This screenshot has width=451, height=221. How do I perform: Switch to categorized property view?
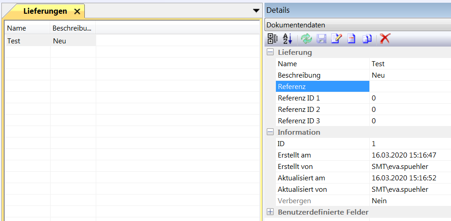[272, 39]
